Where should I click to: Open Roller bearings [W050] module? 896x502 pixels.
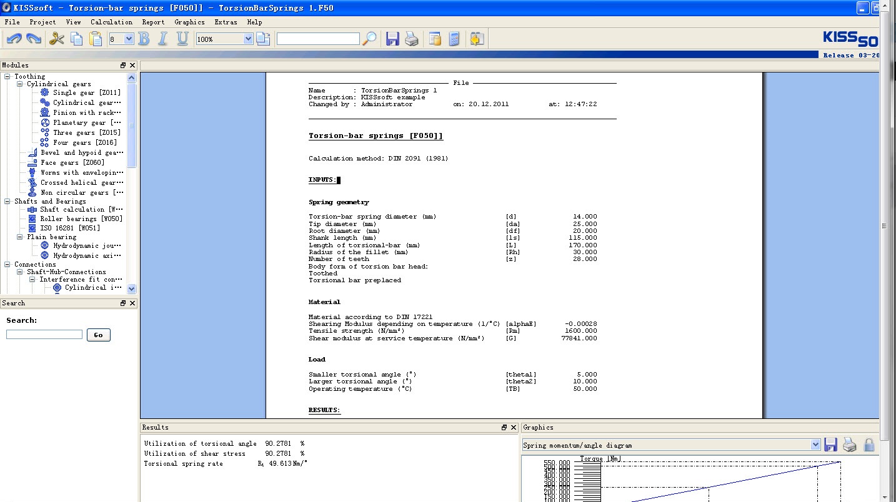81,219
